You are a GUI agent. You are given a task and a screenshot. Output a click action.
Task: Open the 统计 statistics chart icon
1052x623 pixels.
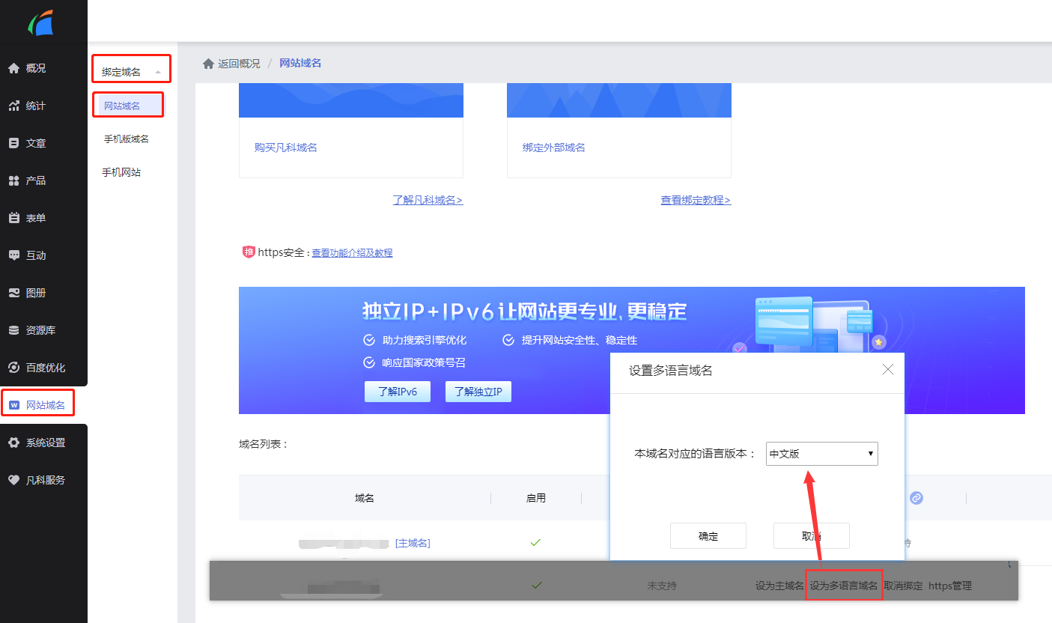13,106
